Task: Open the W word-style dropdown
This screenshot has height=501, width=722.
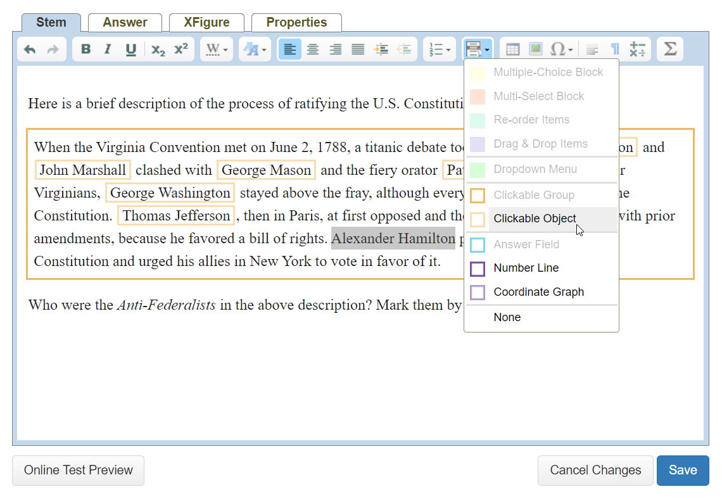Action: coord(217,49)
